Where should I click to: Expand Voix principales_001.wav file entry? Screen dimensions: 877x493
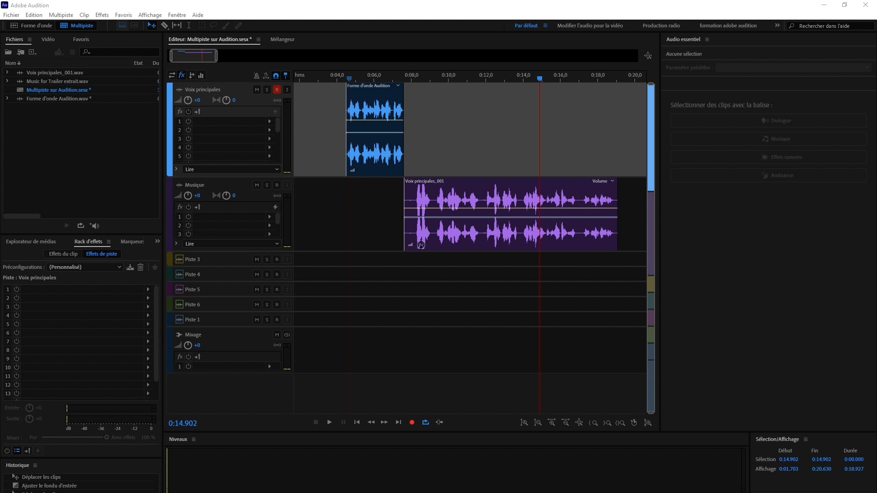[x=7, y=73]
